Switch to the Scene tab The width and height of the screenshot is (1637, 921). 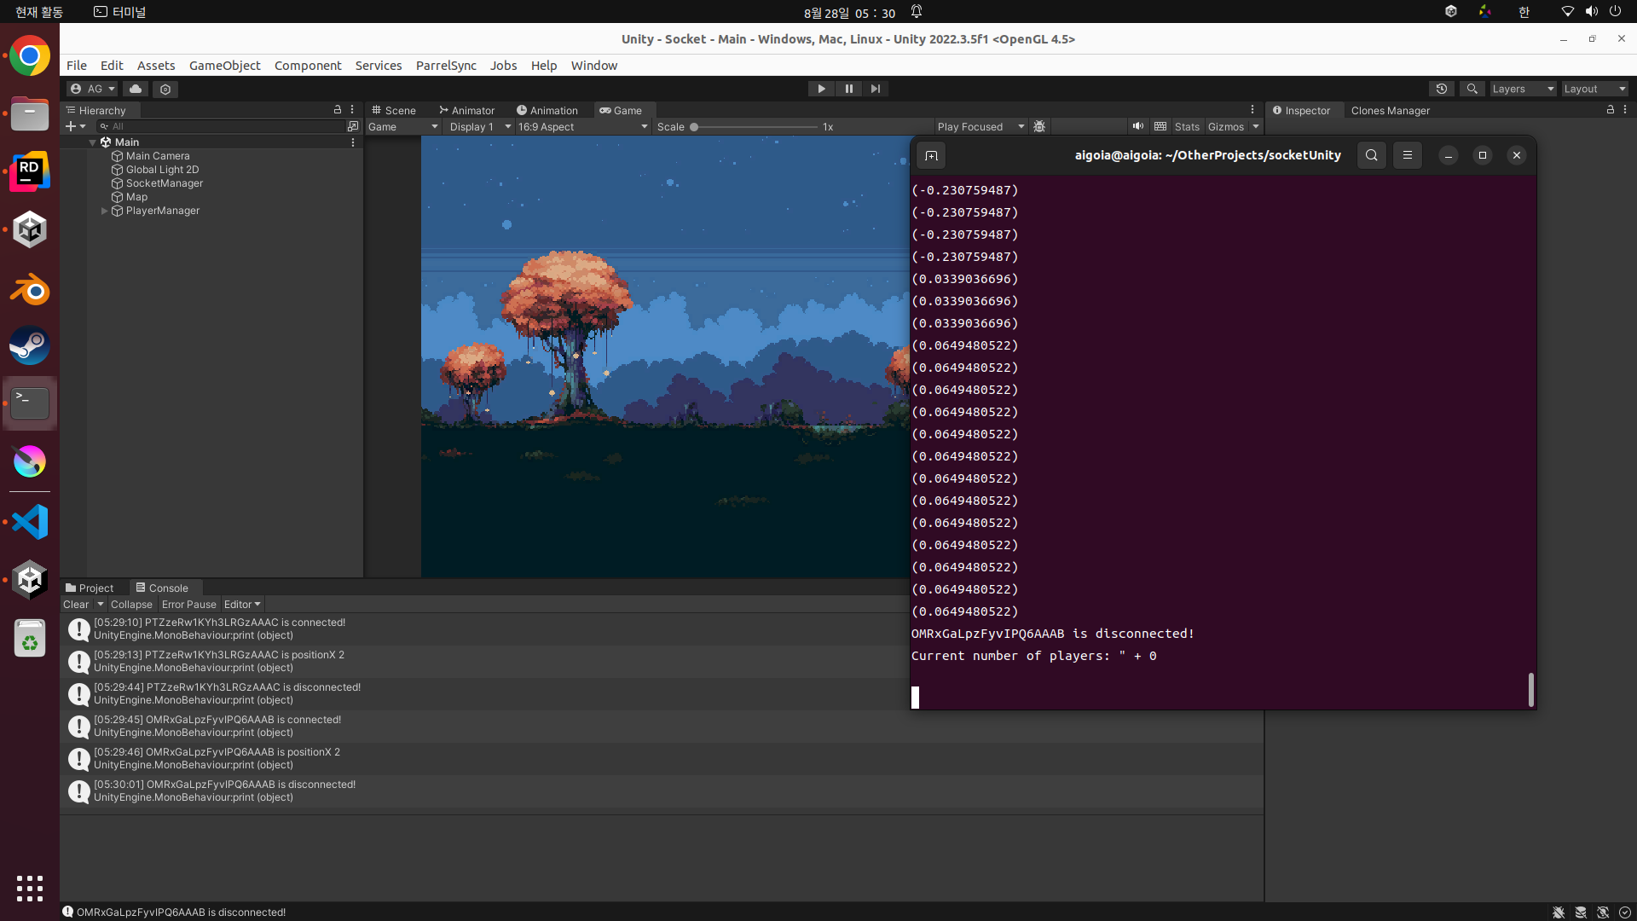click(x=394, y=110)
